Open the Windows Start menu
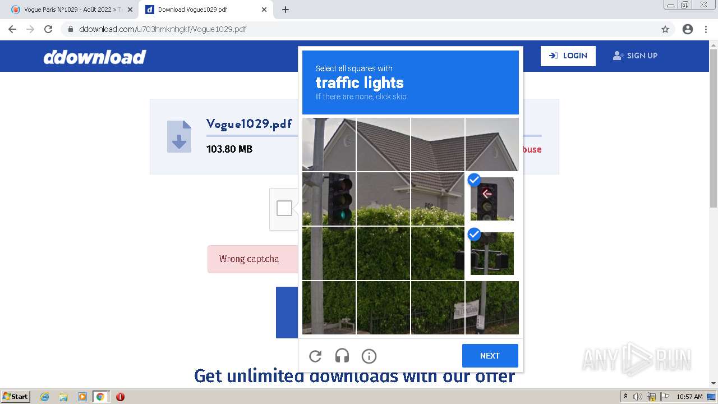Viewport: 718px width, 404px height. 16,396
